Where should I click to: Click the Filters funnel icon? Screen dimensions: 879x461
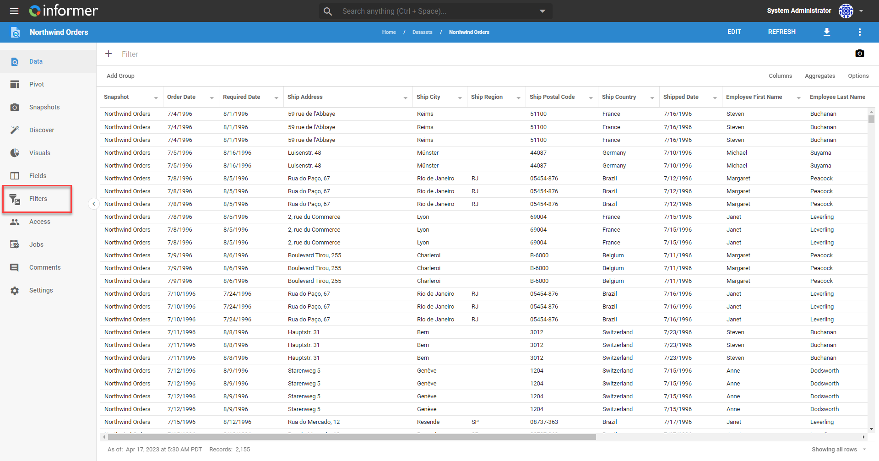click(x=15, y=199)
